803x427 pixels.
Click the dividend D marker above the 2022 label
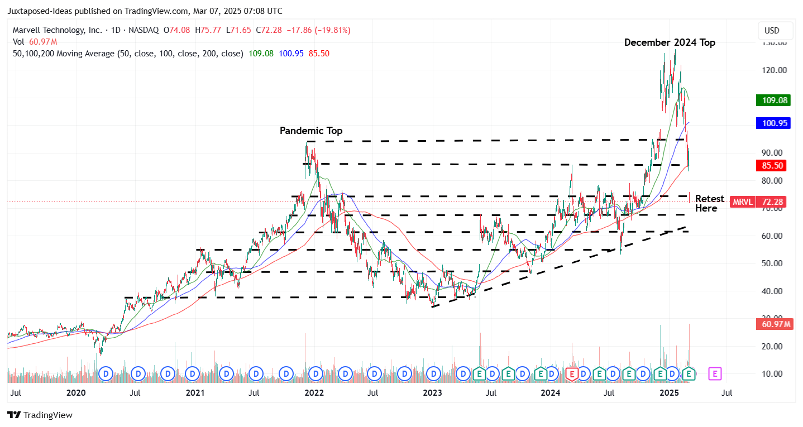click(316, 373)
